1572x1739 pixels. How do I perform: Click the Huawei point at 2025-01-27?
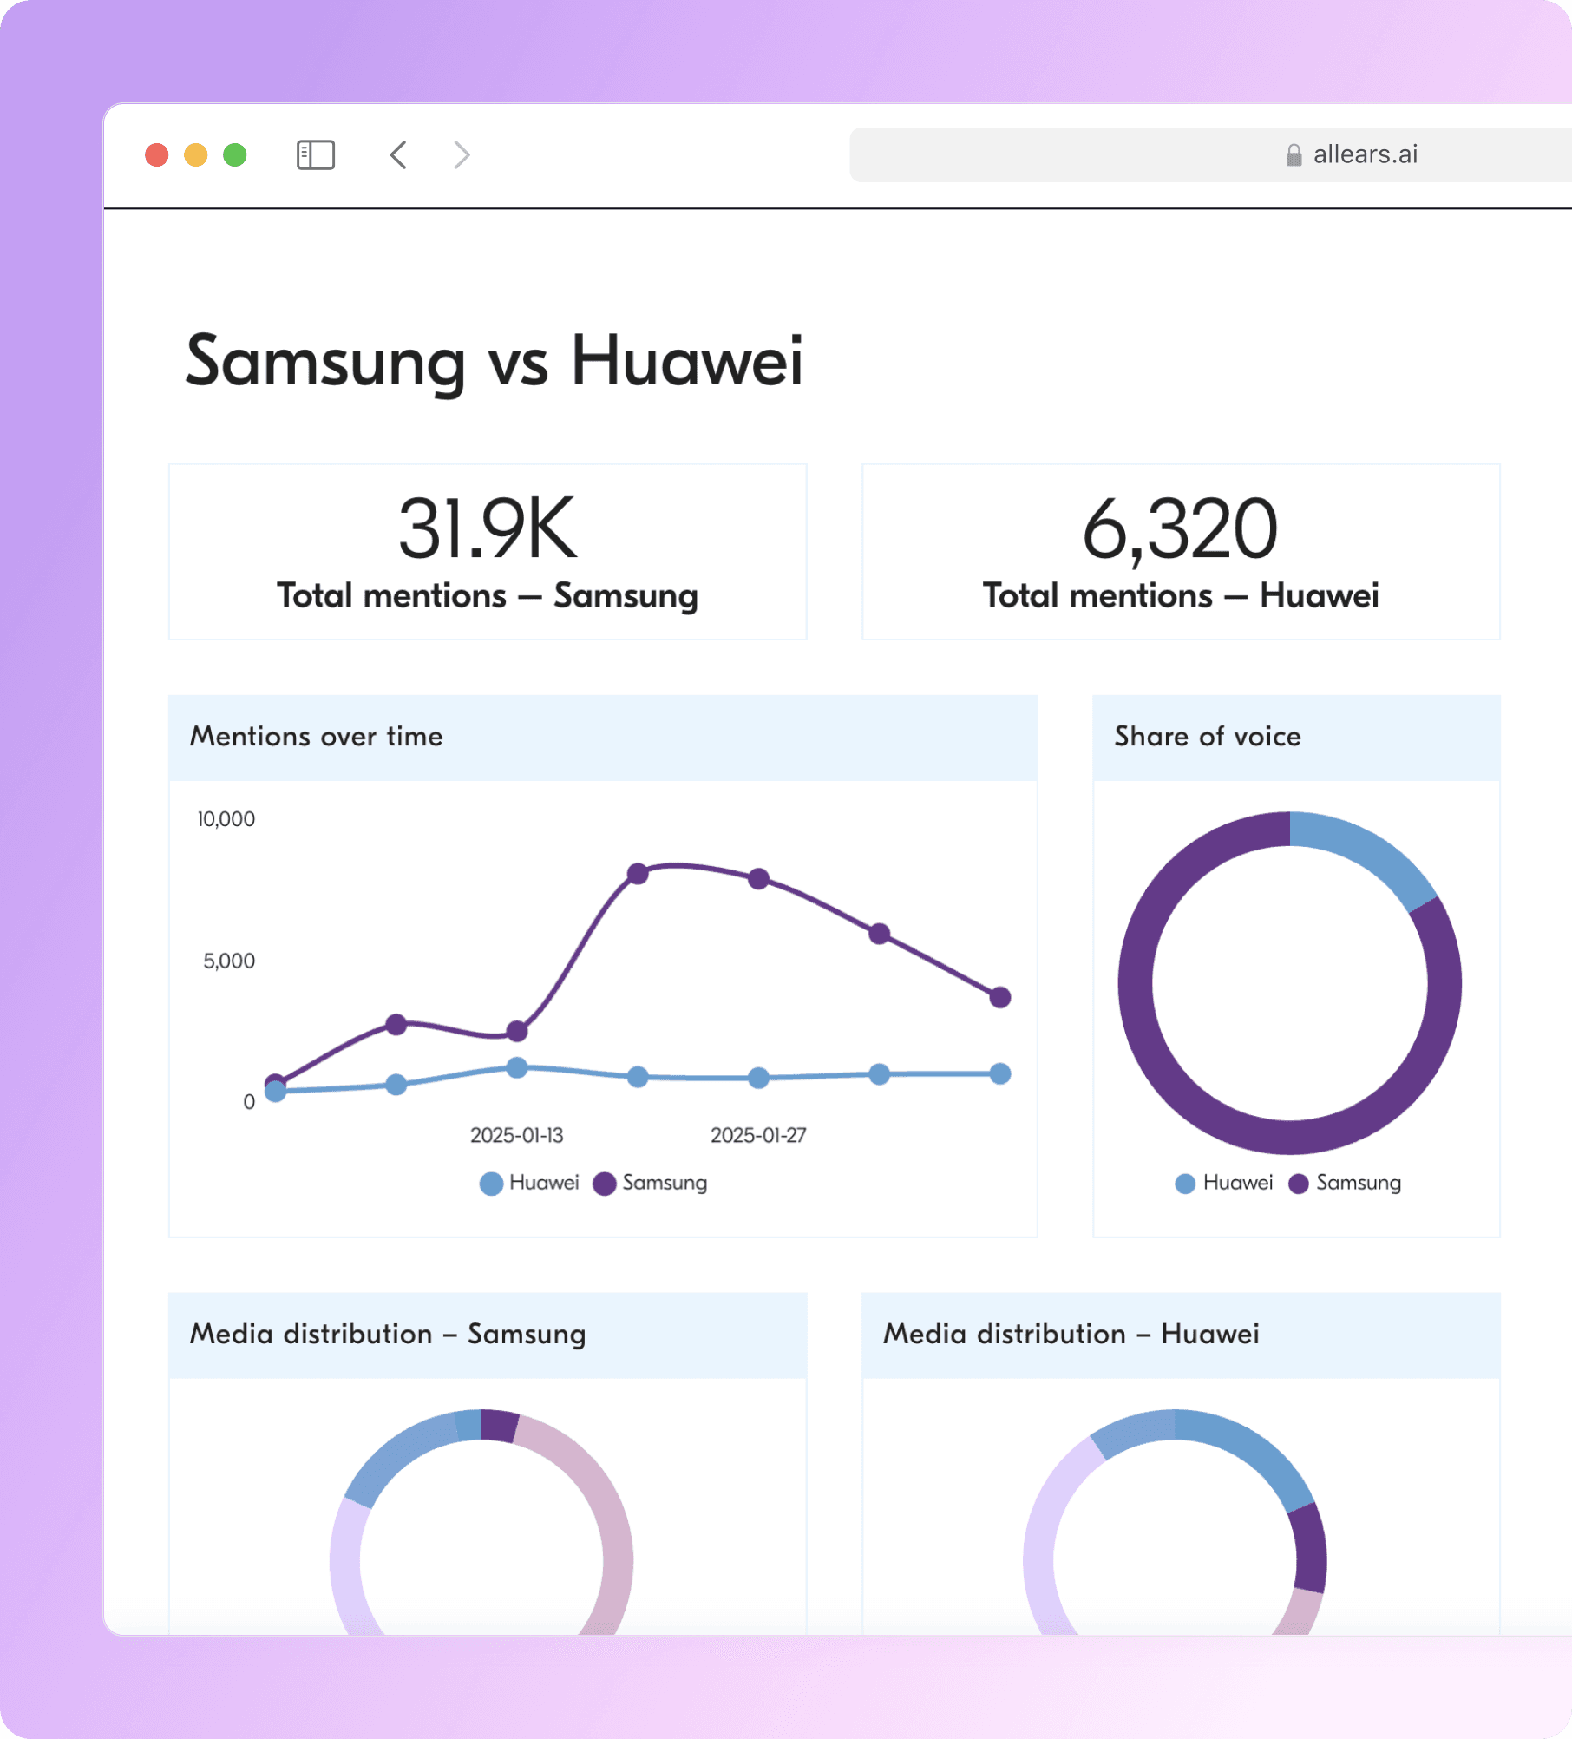coord(758,1078)
